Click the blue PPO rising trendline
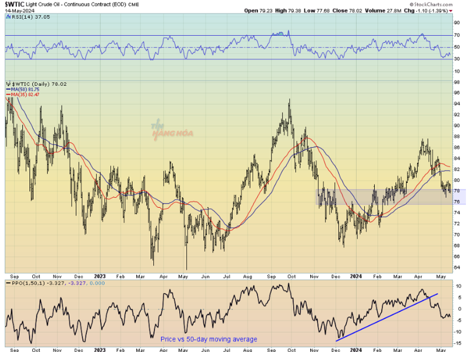The image size is (470, 352). (x=387, y=317)
